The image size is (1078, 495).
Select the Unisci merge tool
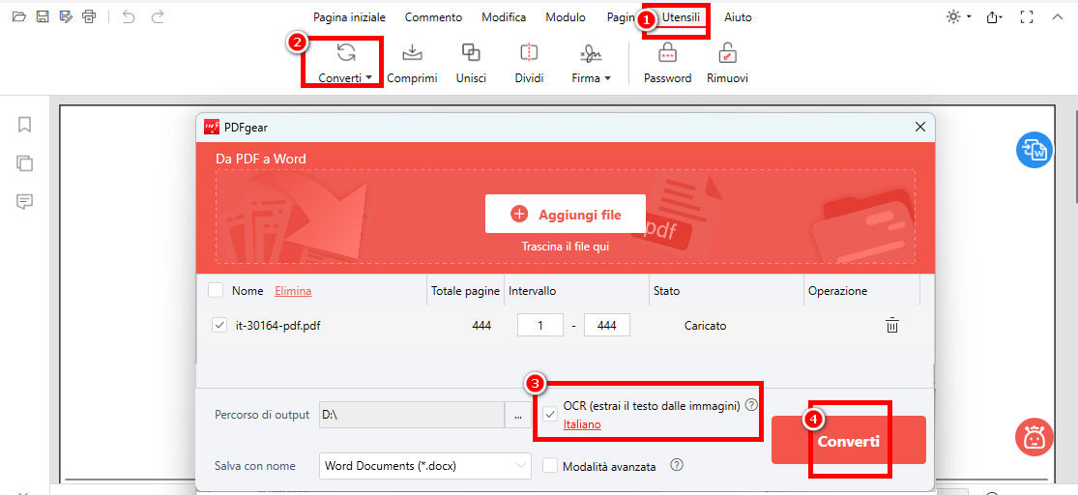(x=471, y=63)
